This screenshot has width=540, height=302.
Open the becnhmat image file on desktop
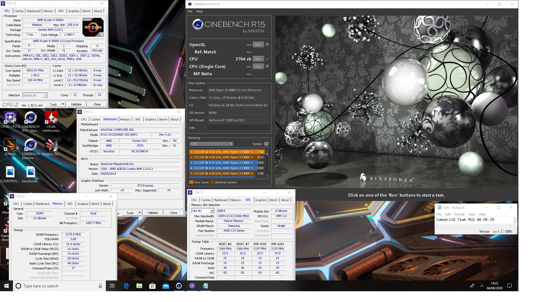[x=31, y=174]
